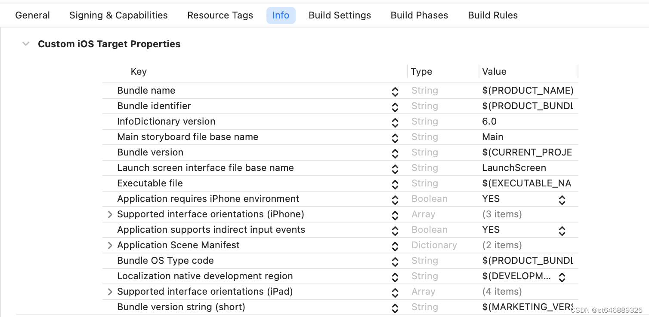Viewport: 649px width, 317px height.
Task: Edit the Main storyboard value
Action: tap(492, 137)
